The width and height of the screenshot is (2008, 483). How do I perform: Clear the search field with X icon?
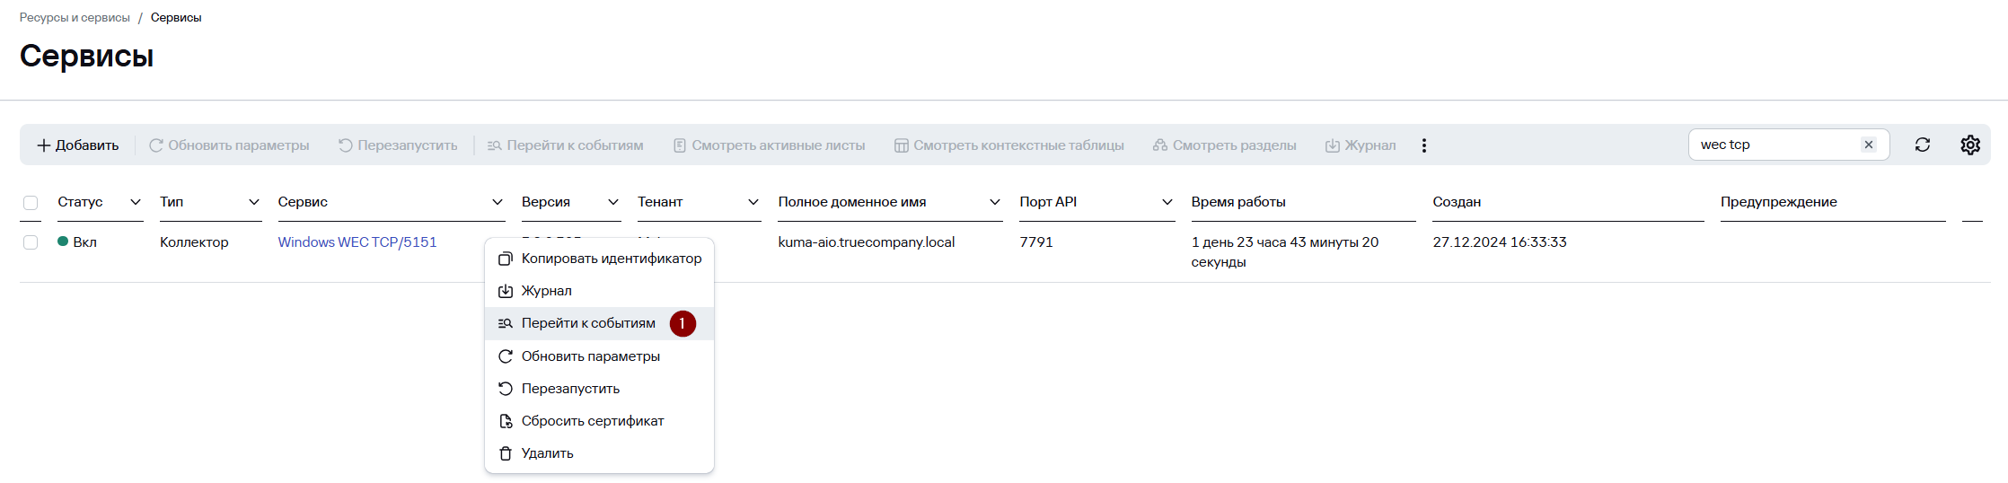tap(1868, 145)
